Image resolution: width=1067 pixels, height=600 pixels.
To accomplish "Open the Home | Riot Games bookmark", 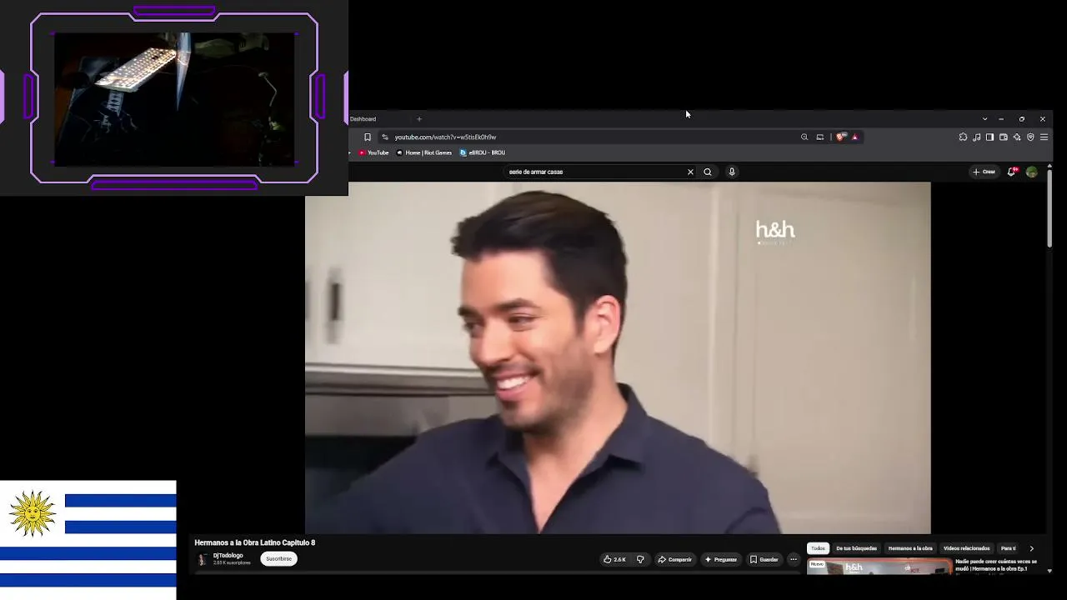I will [423, 152].
